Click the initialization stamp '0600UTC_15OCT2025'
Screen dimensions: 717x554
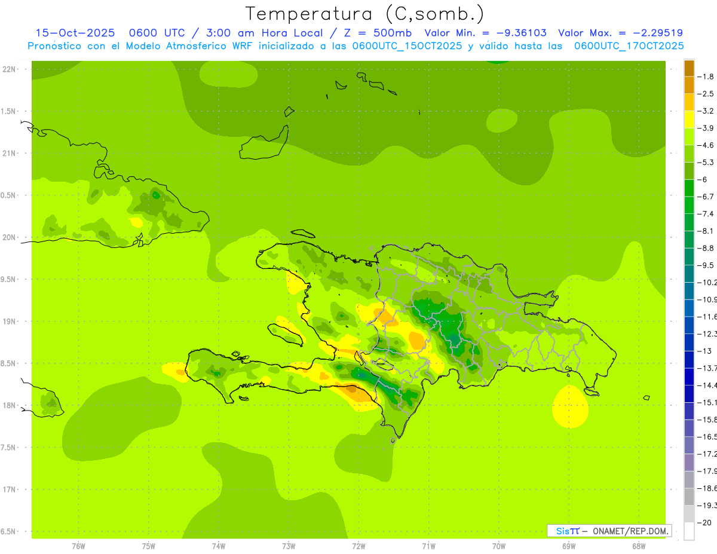click(407, 46)
